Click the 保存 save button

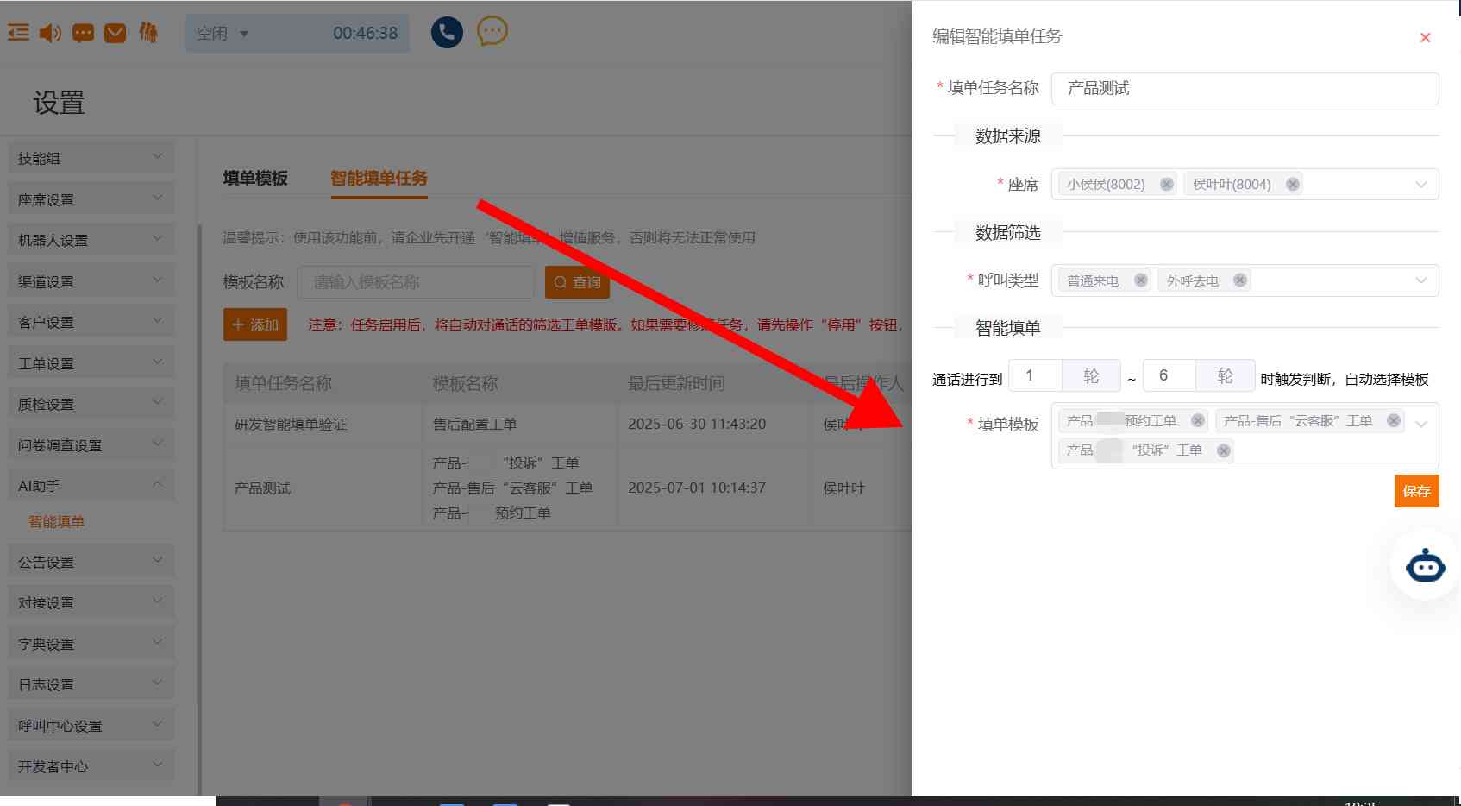point(1416,491)
